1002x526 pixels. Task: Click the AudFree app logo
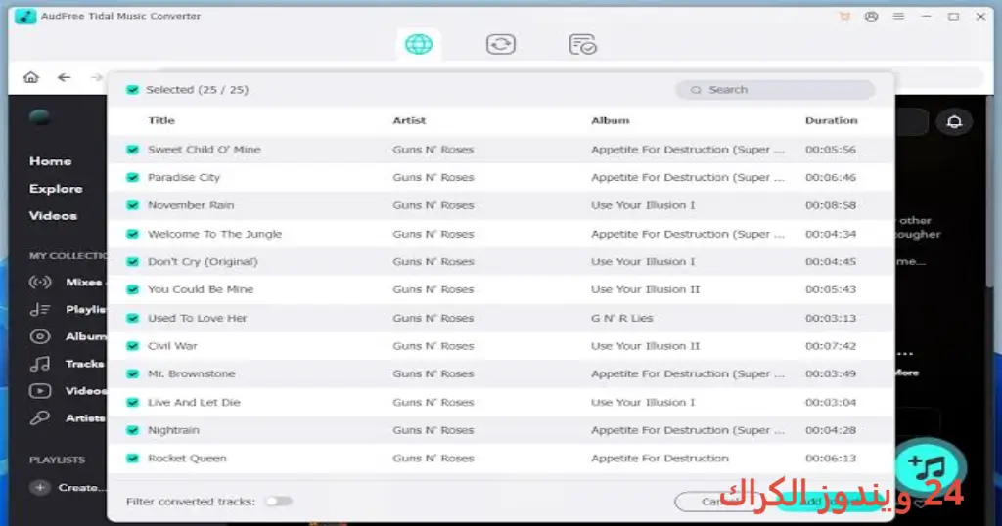click(24, 16)
